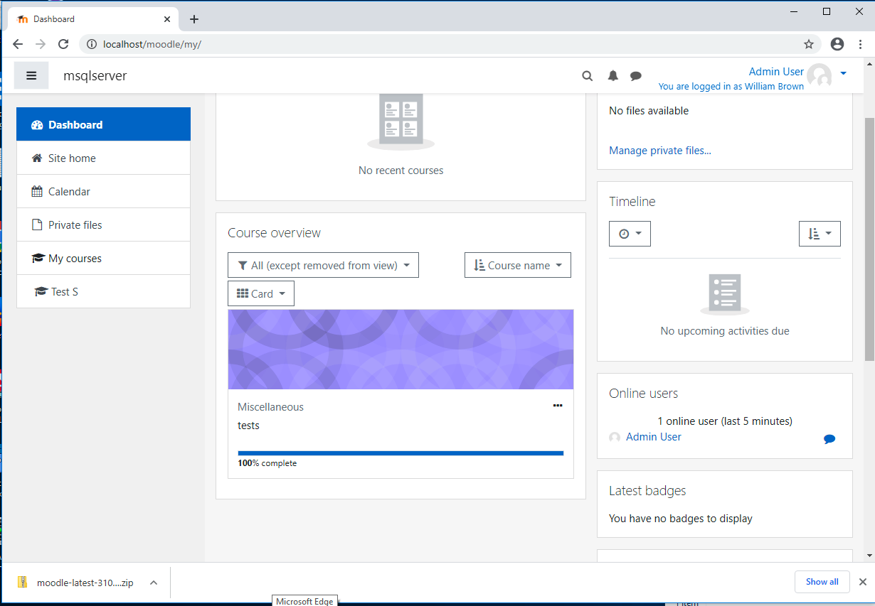Open the three-dot actions menu on tests card

click(x=558, y=406)
